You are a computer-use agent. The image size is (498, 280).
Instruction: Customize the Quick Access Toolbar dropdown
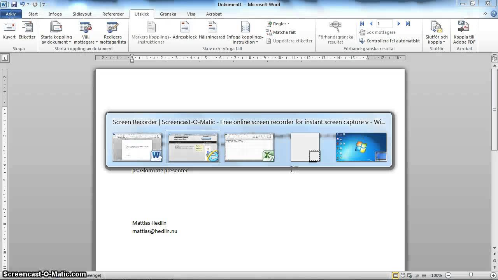pyautogui.click(x=44, y=4)
